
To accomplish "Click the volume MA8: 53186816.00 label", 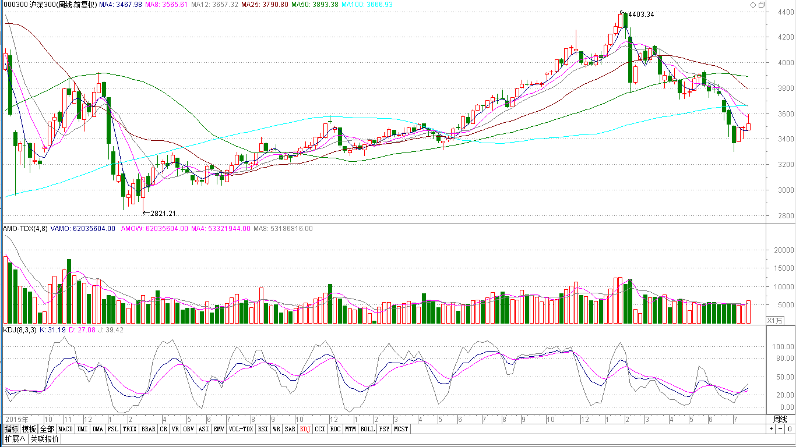I will coord(283,229).
